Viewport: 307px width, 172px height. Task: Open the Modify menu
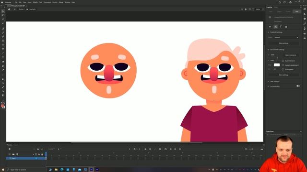(35, 2)
